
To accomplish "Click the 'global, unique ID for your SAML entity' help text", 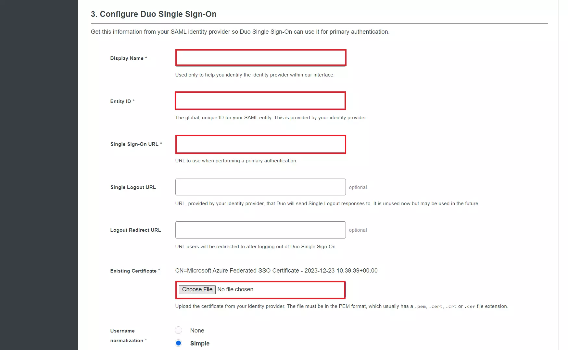I will 271,118.
